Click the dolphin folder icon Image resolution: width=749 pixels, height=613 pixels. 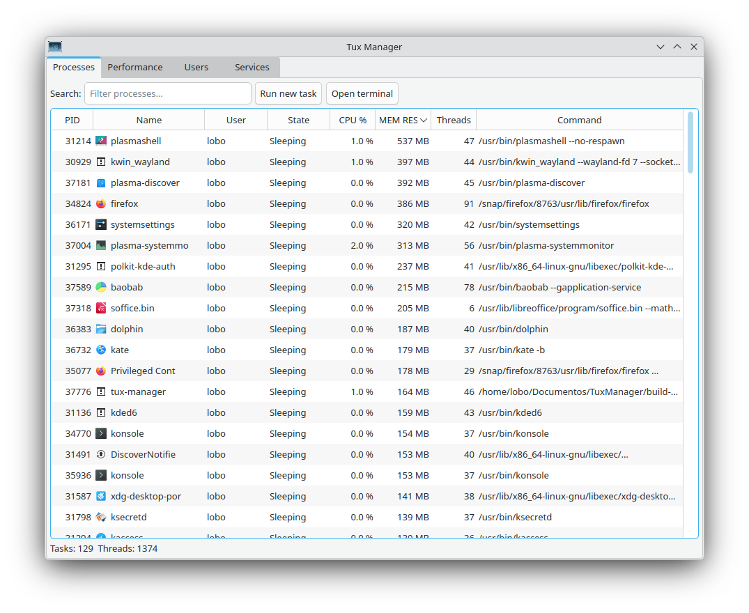(101, 329)
